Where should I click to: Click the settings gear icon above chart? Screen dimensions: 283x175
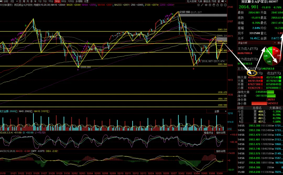(x=199, y=5)
